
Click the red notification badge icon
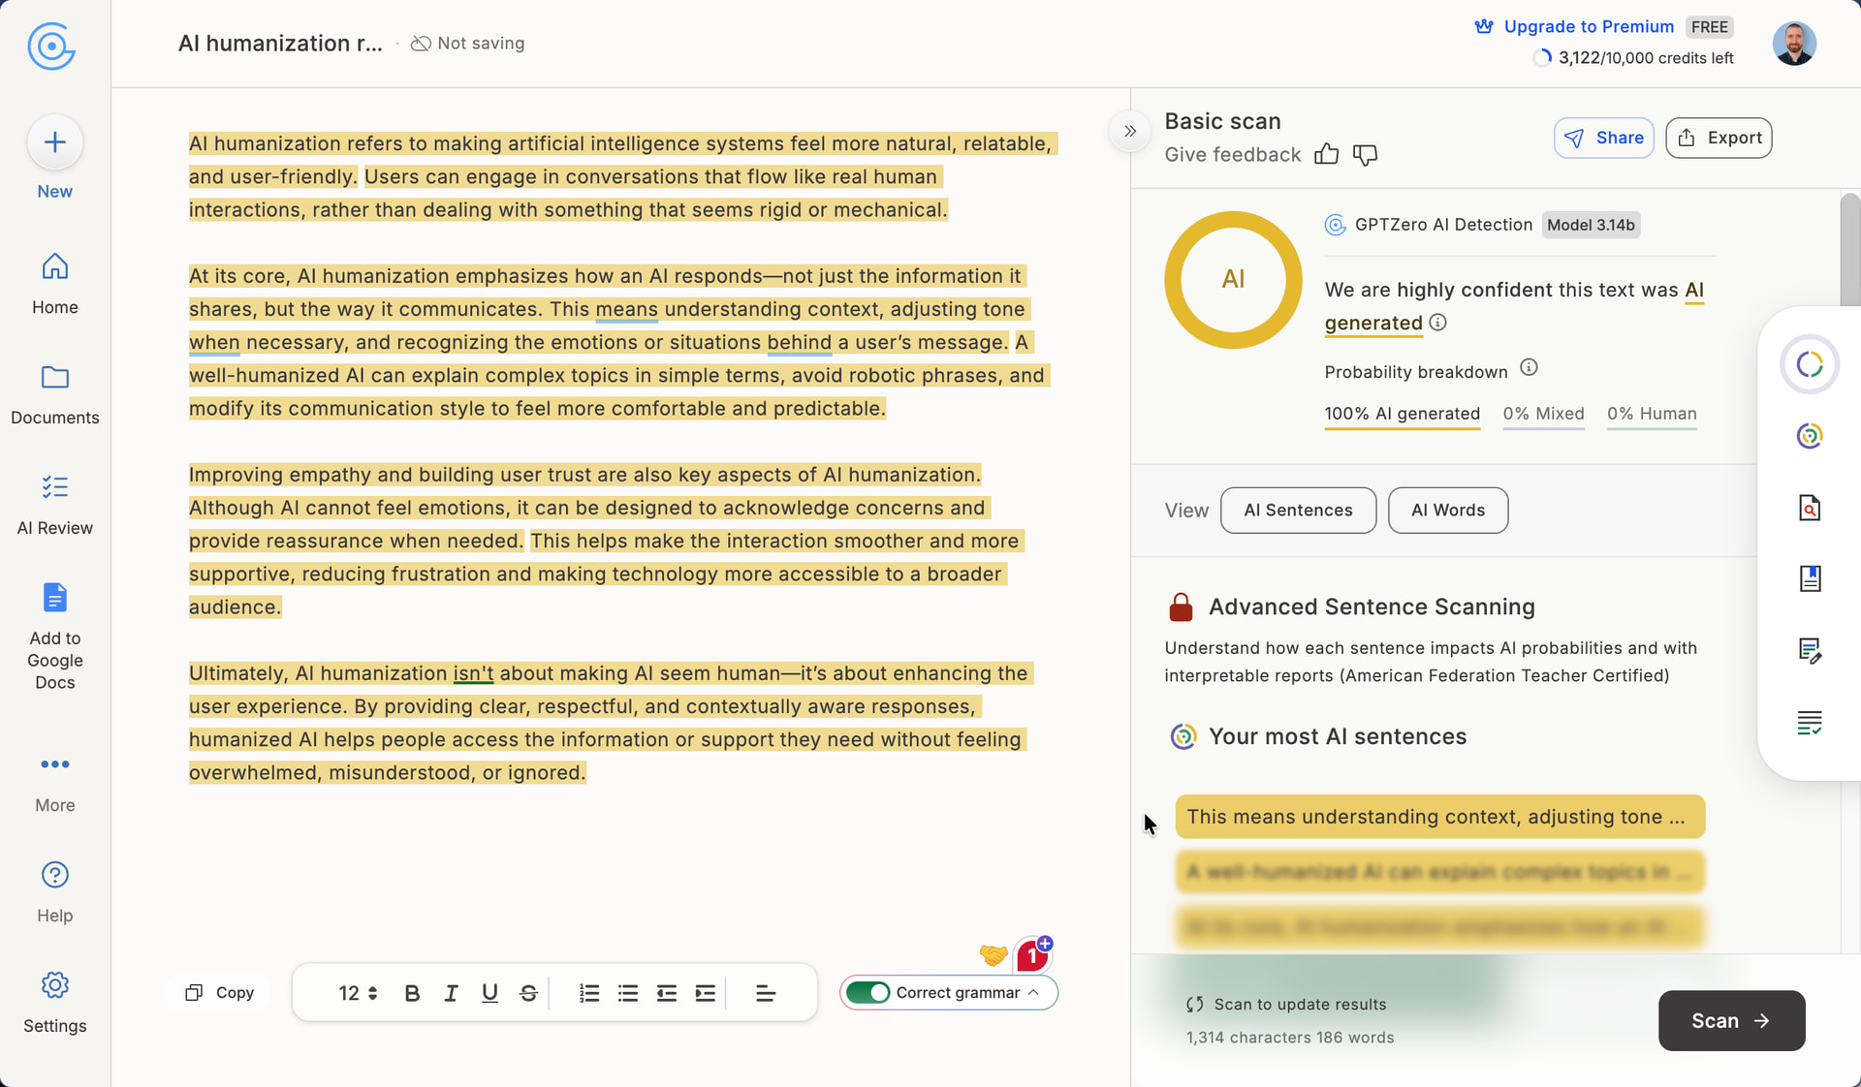1031,957
